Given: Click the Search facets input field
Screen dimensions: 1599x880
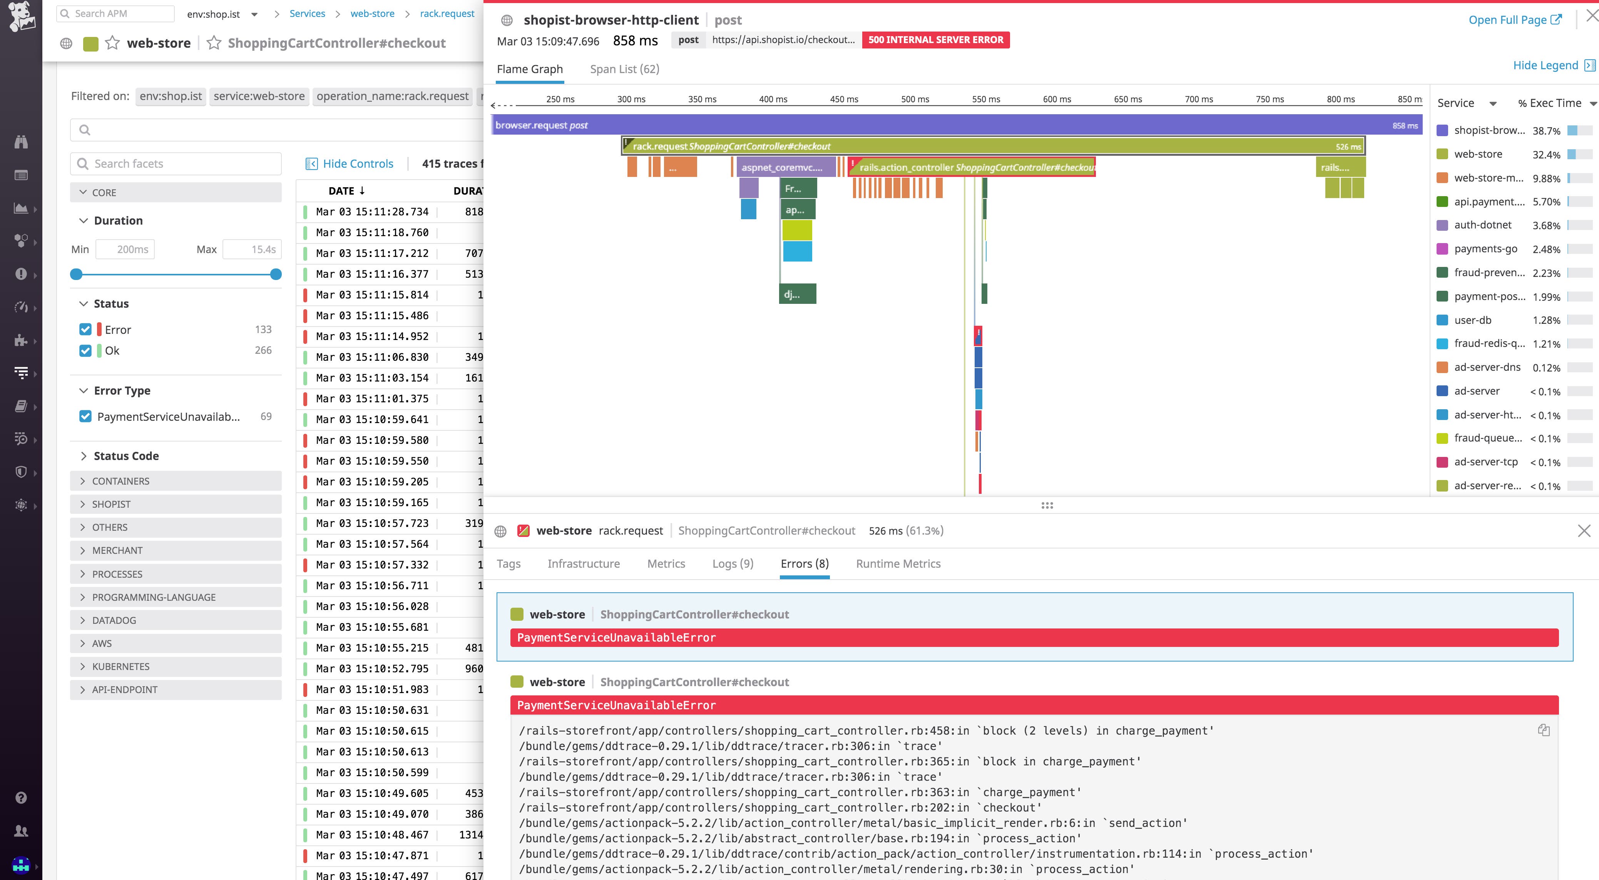Looking at the screenshot, I should tap(176, 163).
